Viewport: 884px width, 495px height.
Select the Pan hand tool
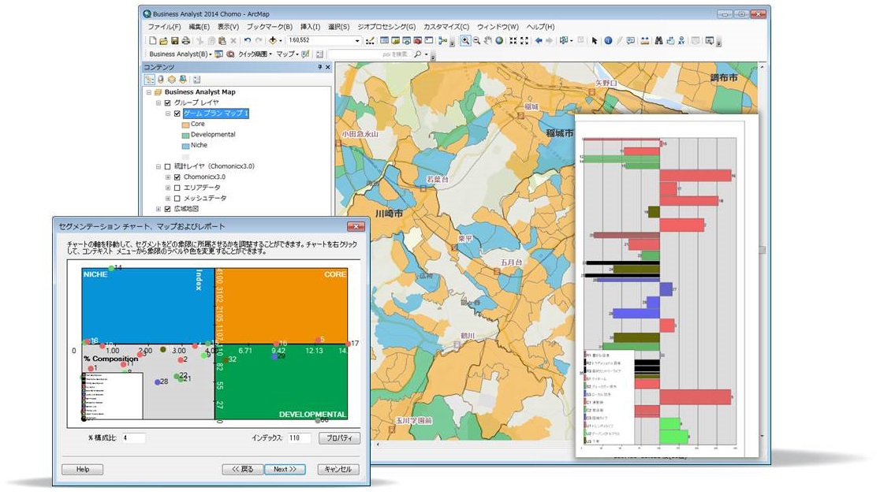click(487, 40)
